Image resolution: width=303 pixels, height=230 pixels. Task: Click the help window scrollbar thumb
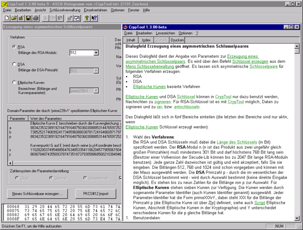coord(297,51)
